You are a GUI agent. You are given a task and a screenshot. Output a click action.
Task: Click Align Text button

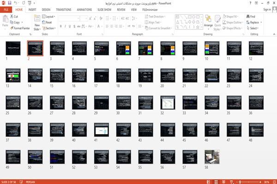(x=153, y=23)
